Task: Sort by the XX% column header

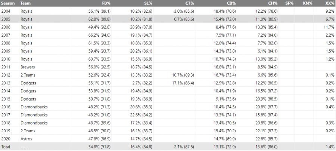Action: click(330, 3)
